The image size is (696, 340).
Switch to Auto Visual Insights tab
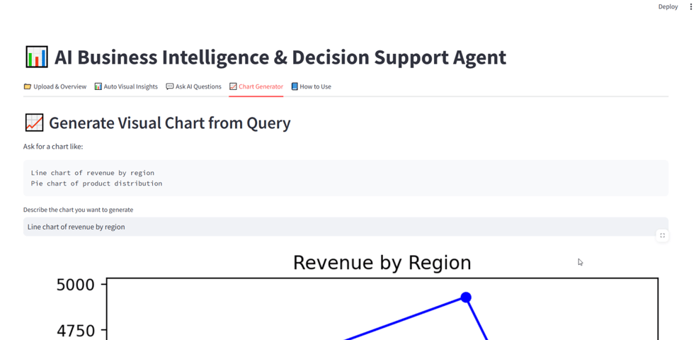pyautogui.click(x=126, y=86)
